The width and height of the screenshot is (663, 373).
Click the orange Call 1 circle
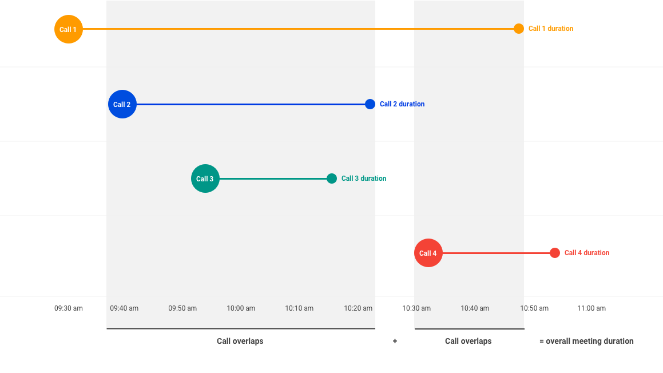click(x=69, y=29)
